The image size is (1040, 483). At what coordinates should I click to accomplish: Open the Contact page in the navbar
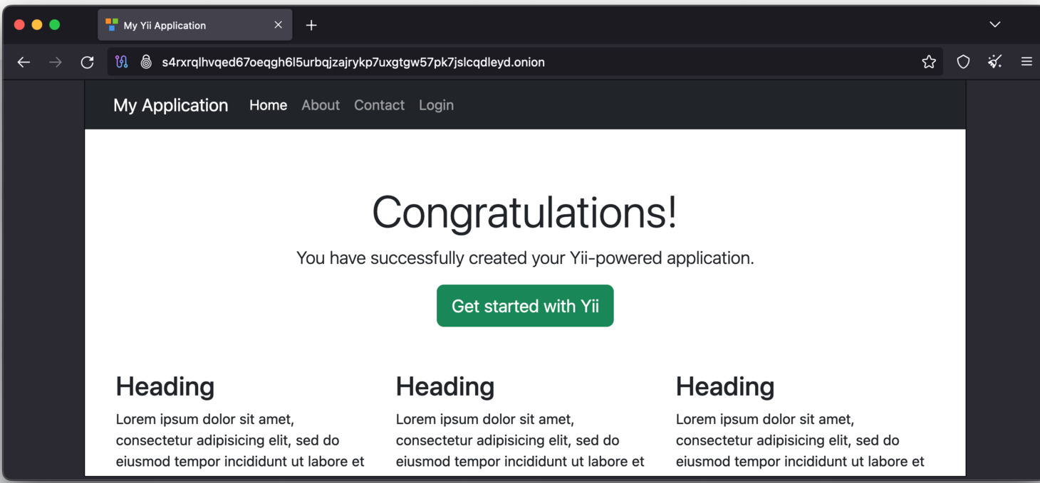coord(379,105)
